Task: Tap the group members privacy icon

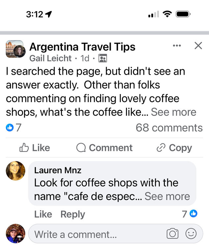Action: pos(103,58)
